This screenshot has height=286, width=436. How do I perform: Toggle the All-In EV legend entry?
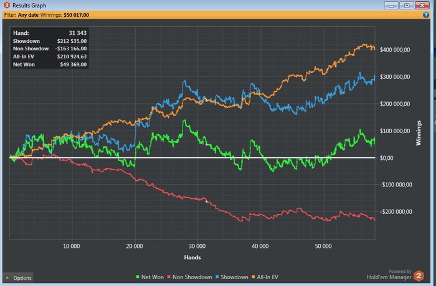click(265, 277)
